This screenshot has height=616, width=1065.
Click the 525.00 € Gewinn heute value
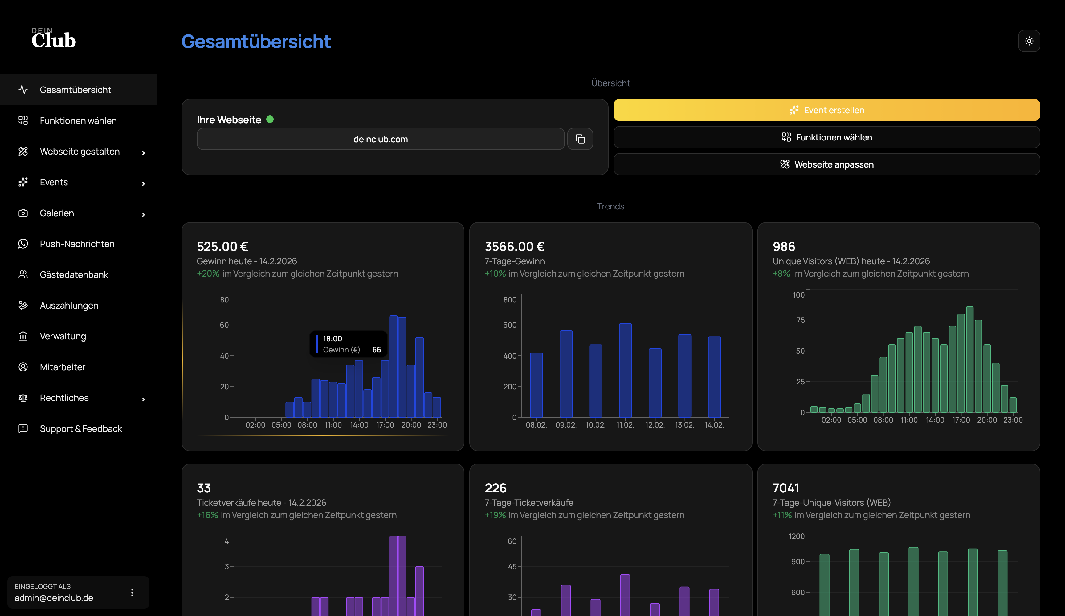[222, 246]
